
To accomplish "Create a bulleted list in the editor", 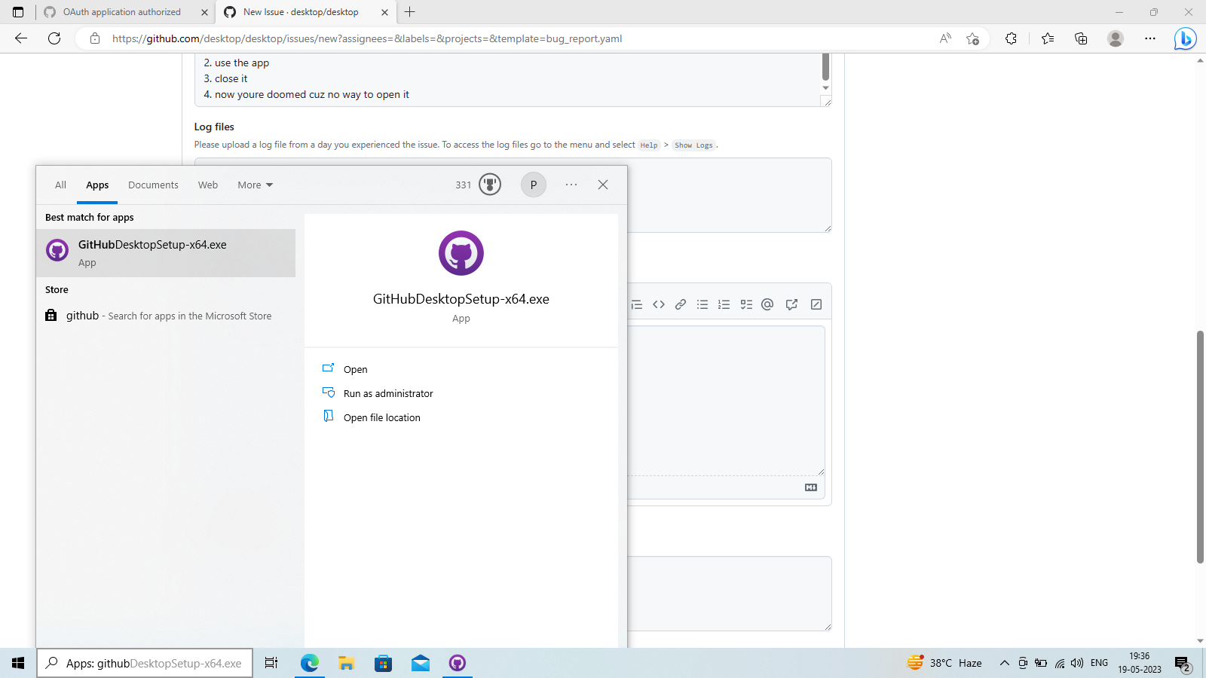I will (x=702, y=304).
